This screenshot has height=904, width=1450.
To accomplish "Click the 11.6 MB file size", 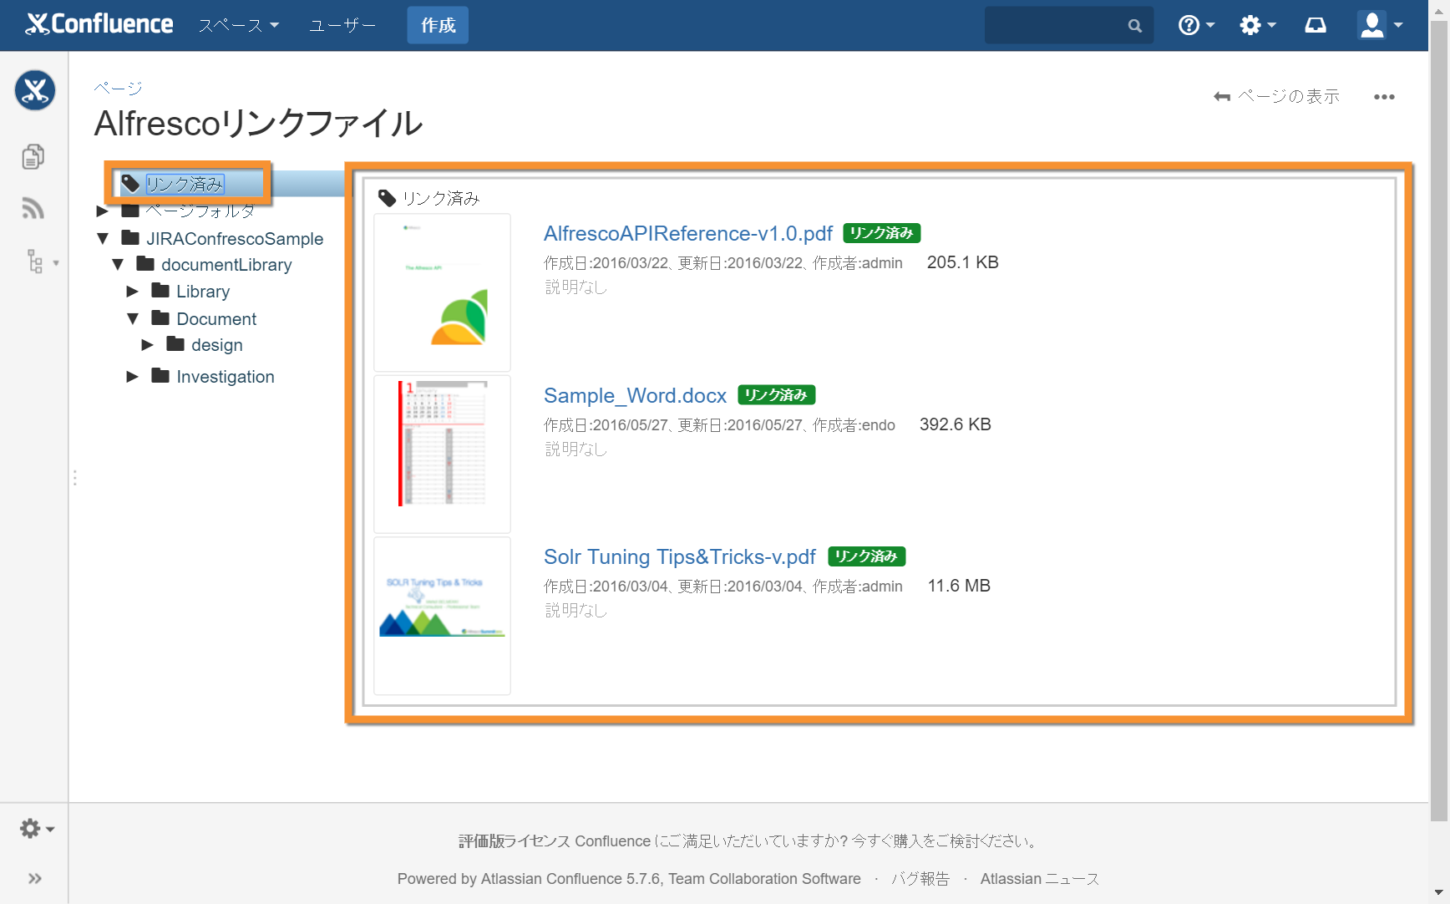I will [x=959, y=586].
